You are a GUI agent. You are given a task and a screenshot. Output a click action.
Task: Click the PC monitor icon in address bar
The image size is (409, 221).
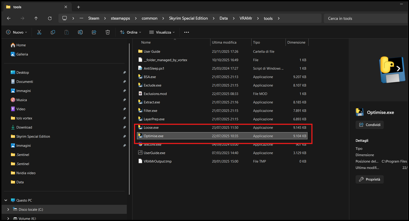[x=65, y=18]
